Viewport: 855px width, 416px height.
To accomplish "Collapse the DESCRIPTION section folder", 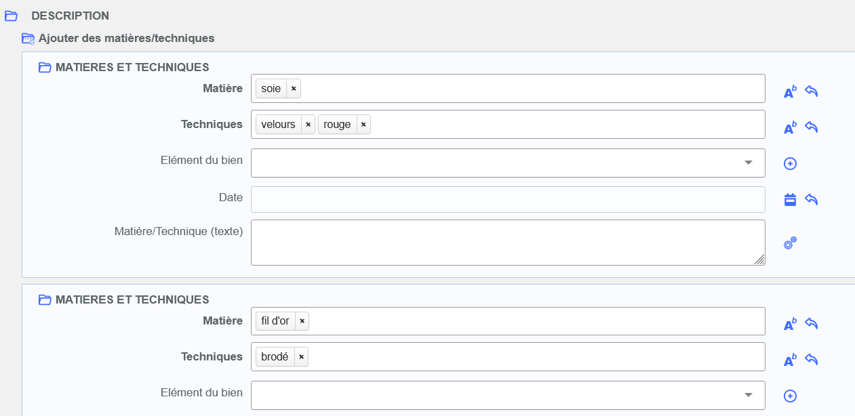I will (11, 16).
